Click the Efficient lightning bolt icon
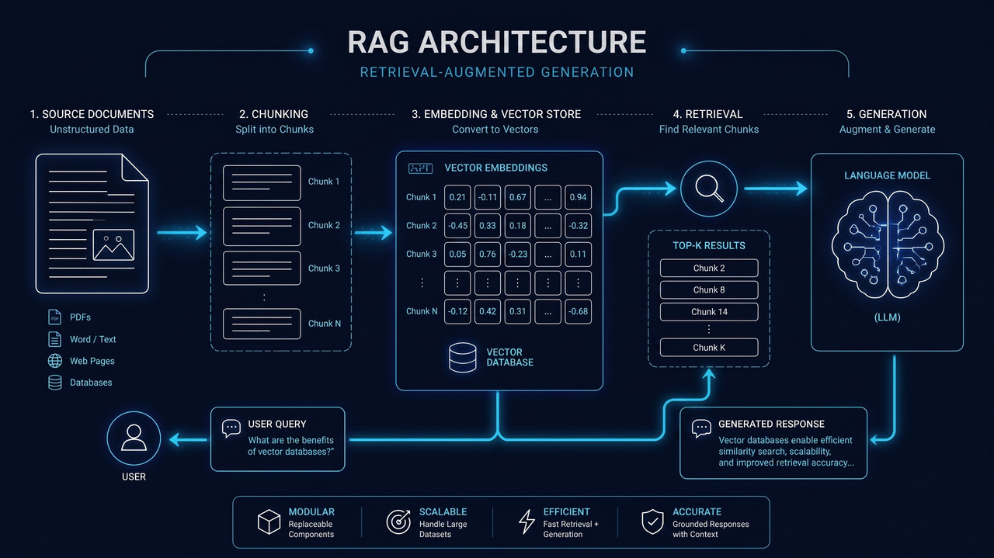The width and height of the screenshot is (994, 558). click(x=527, y=522)
